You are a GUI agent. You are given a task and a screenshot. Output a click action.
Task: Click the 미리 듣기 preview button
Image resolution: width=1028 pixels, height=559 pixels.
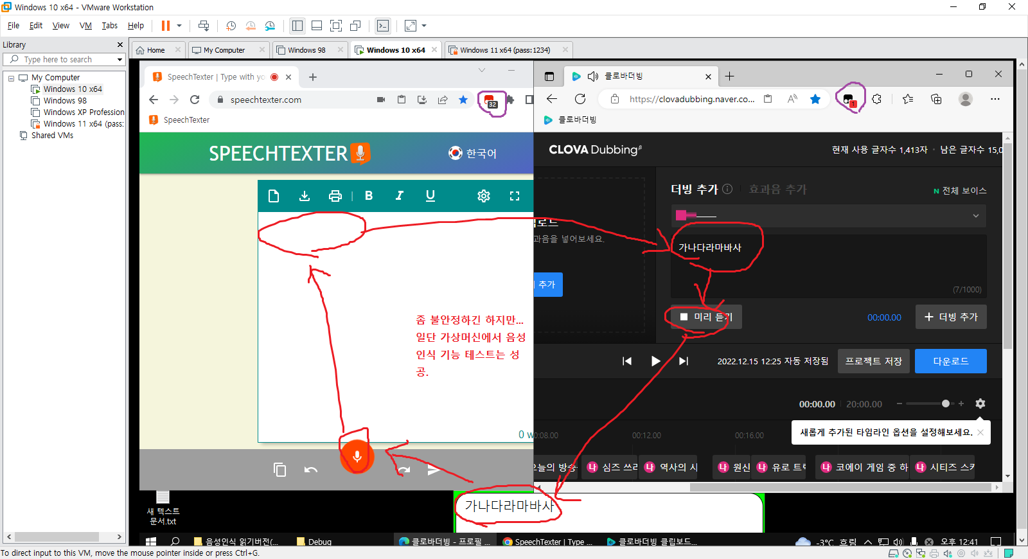tap(706, 317)
